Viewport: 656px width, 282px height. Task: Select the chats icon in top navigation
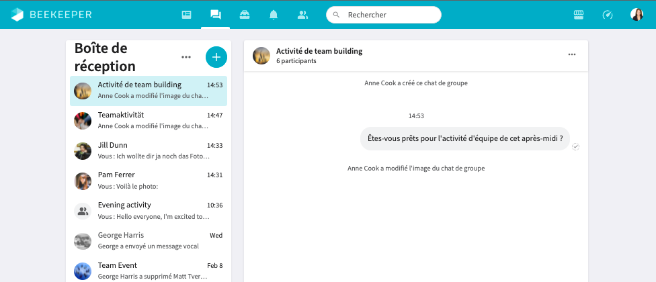coord(216,15)
